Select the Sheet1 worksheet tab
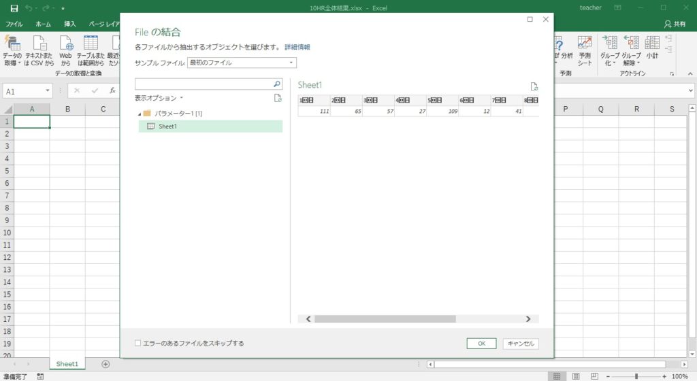This screenshot has height=381, width=697. [67, 364]
